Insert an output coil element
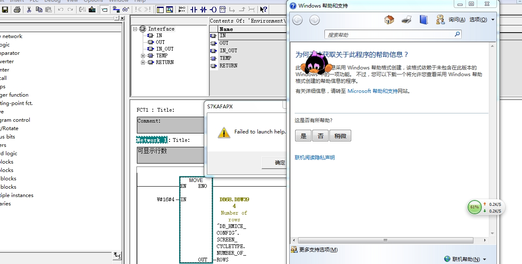The image size is (522, 264). (213, 10)
